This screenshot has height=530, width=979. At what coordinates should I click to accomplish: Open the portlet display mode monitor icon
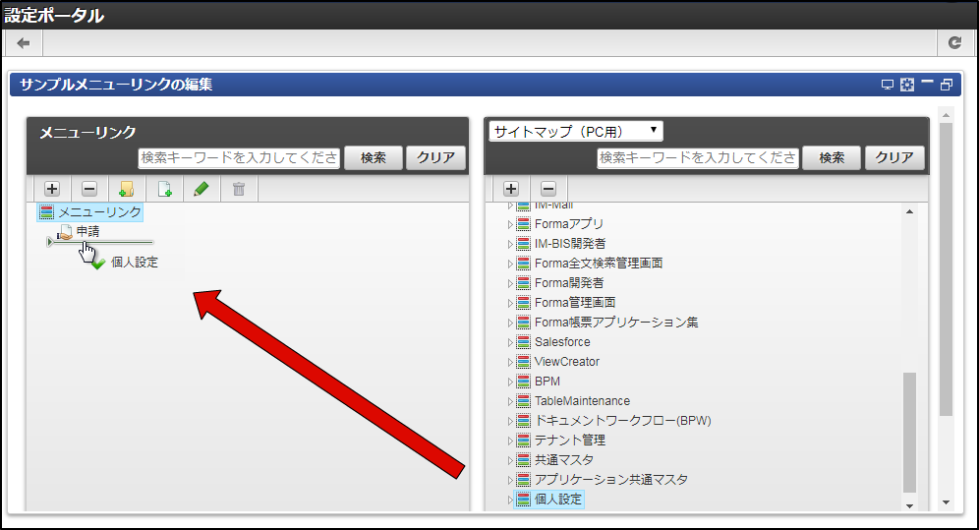[x=888, y=85]
